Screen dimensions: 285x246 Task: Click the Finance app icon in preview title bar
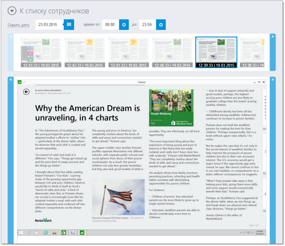20,82
